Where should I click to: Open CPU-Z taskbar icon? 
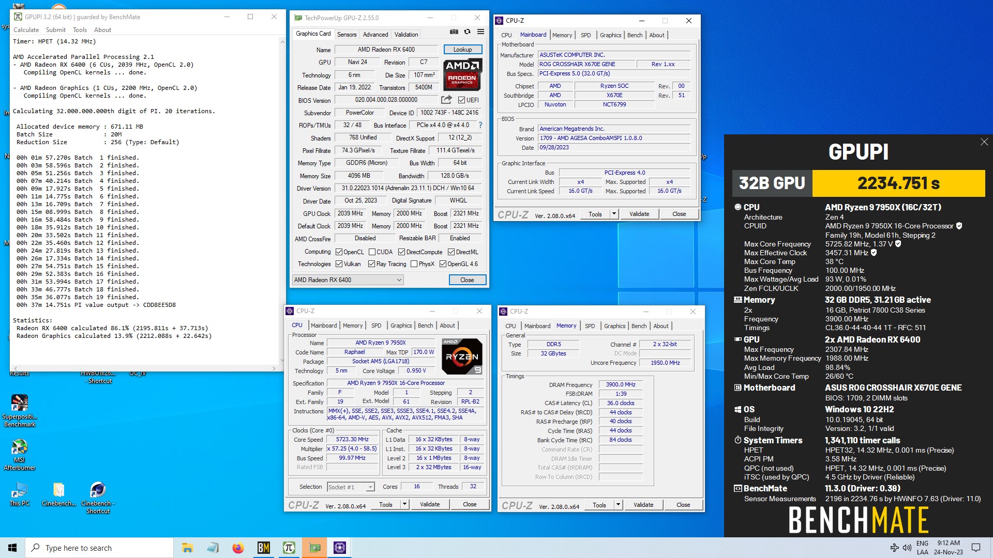[x=340, y=548]
